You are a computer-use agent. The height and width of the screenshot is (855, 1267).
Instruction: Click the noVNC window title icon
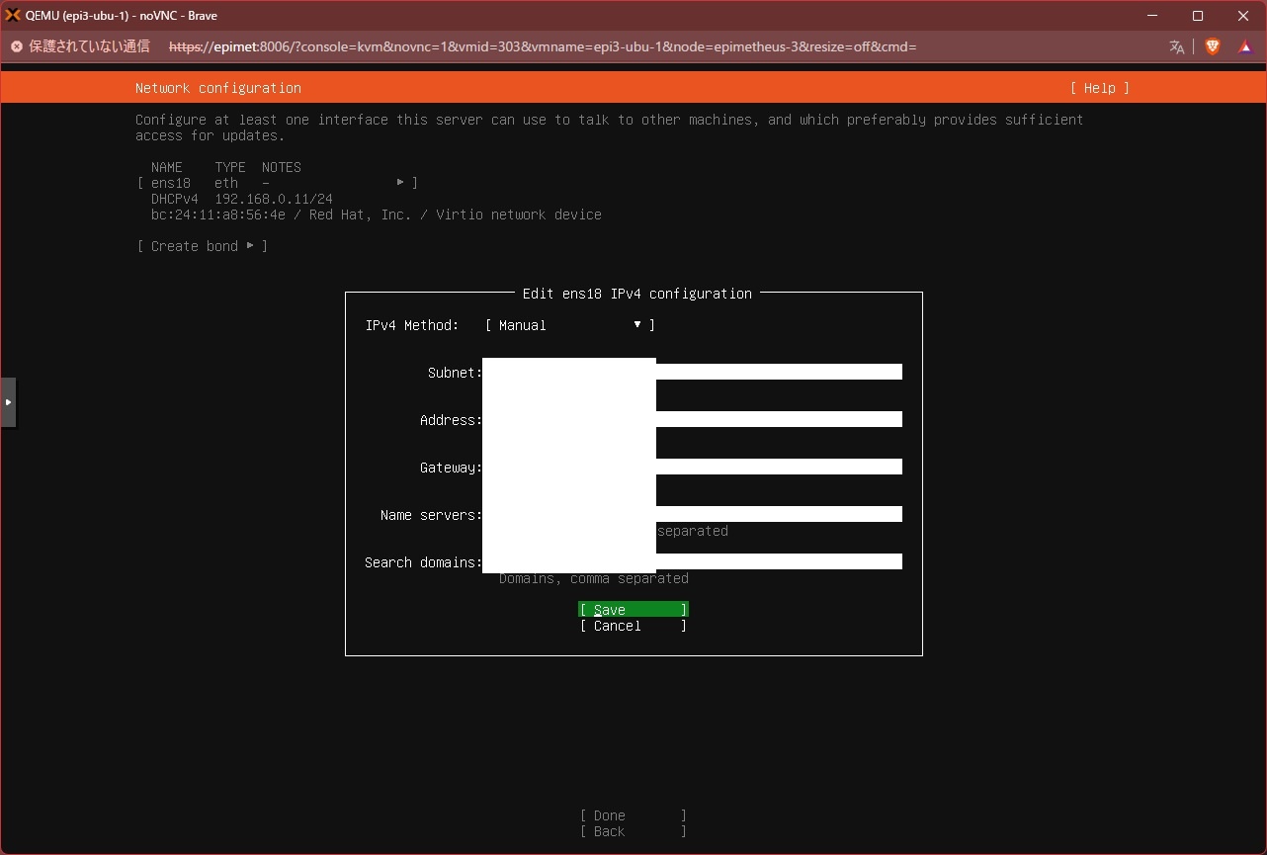(14, 16)
